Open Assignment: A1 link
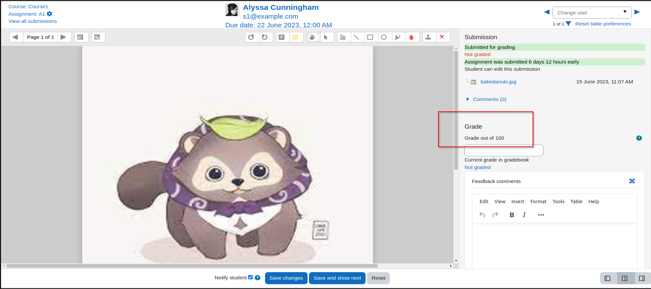The width and height of the screenshot is (651, 289). click(x=27, y=14)
